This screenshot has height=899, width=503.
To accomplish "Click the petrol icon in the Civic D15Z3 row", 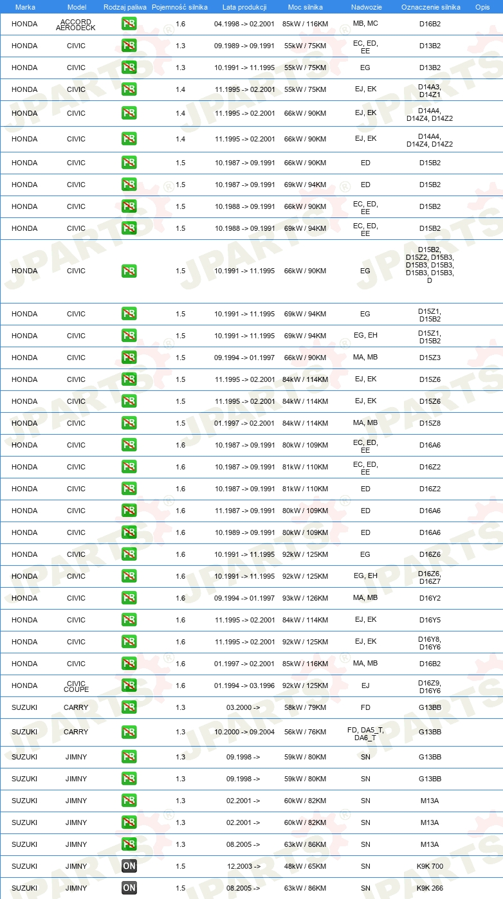I will [129, 358].
